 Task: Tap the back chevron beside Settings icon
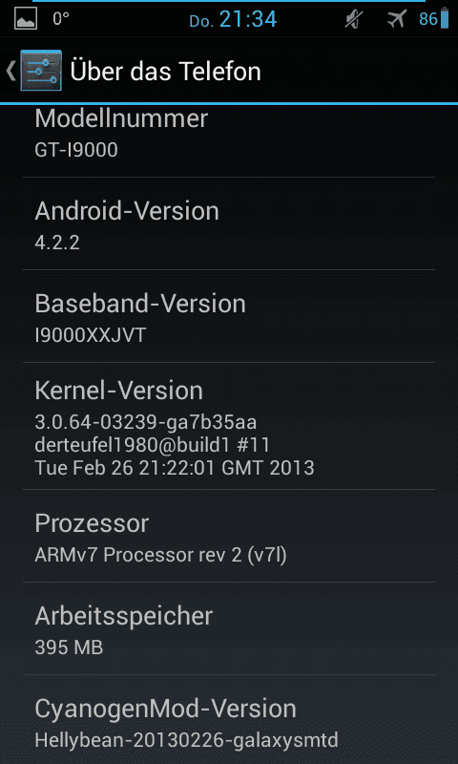10,71
